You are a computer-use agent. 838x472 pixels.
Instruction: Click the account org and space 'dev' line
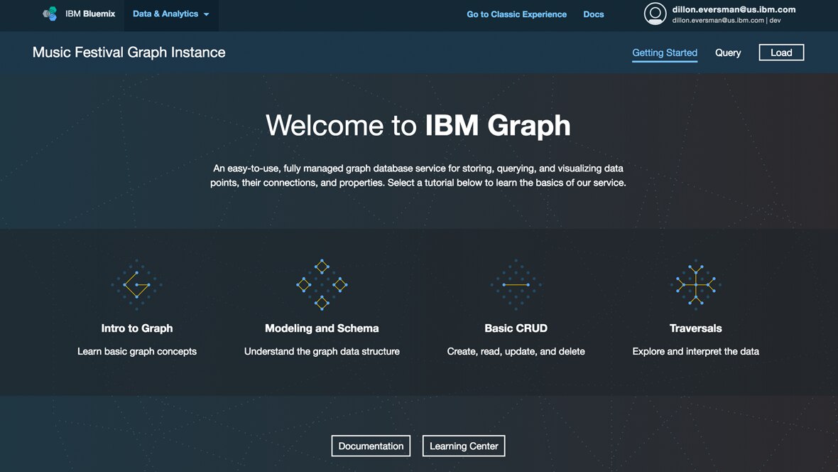click(727, 21)
